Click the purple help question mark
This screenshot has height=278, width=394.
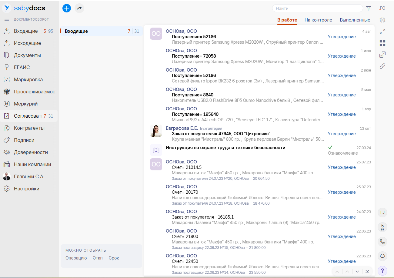(x=382, y=271)
